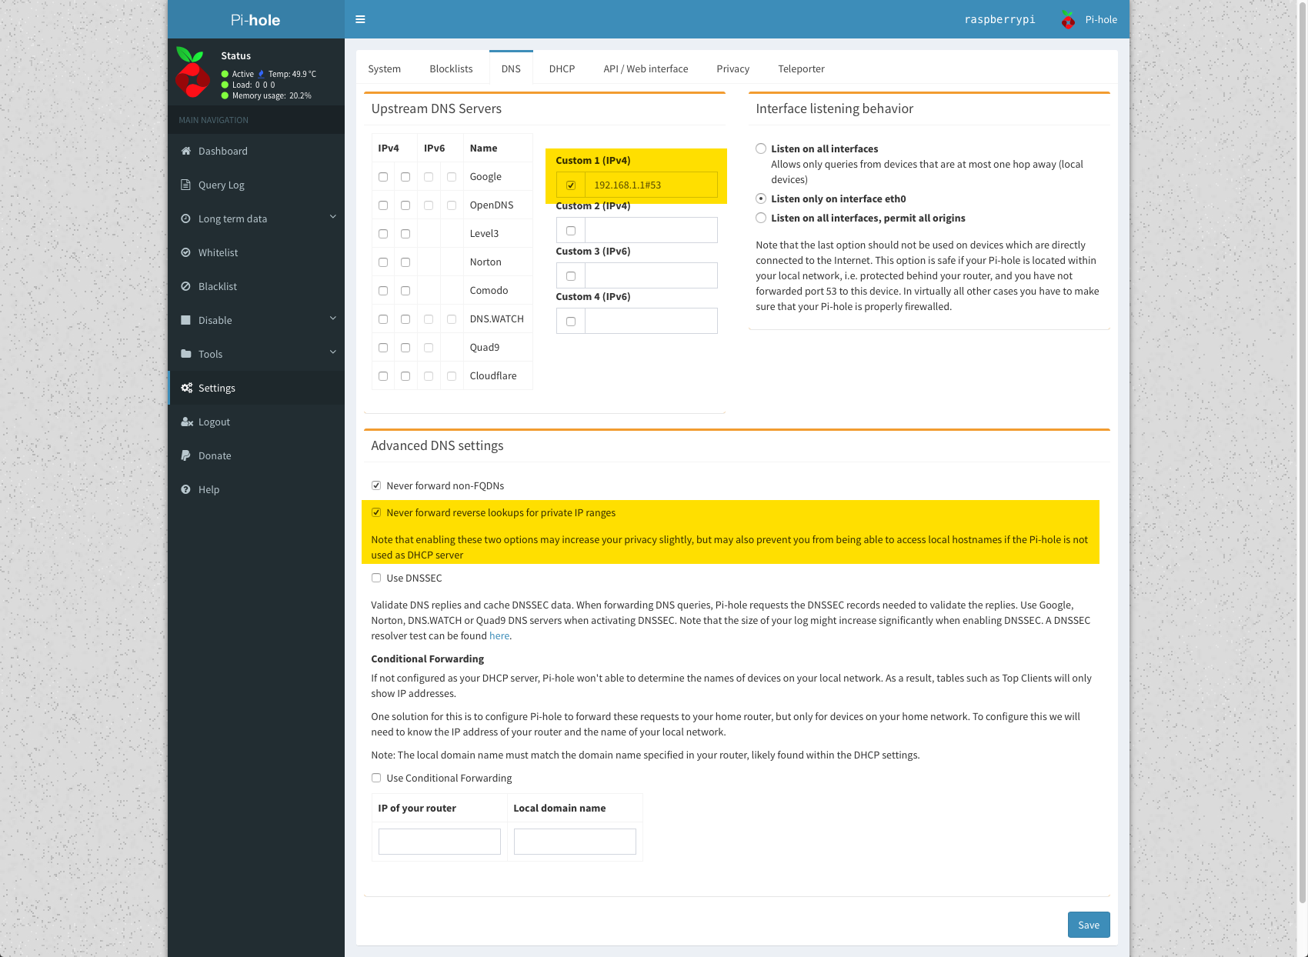Enable first IPv4 checkbox for DNS.WATCH
This screenshot has width=1308, height=957.
pos(383,319)
